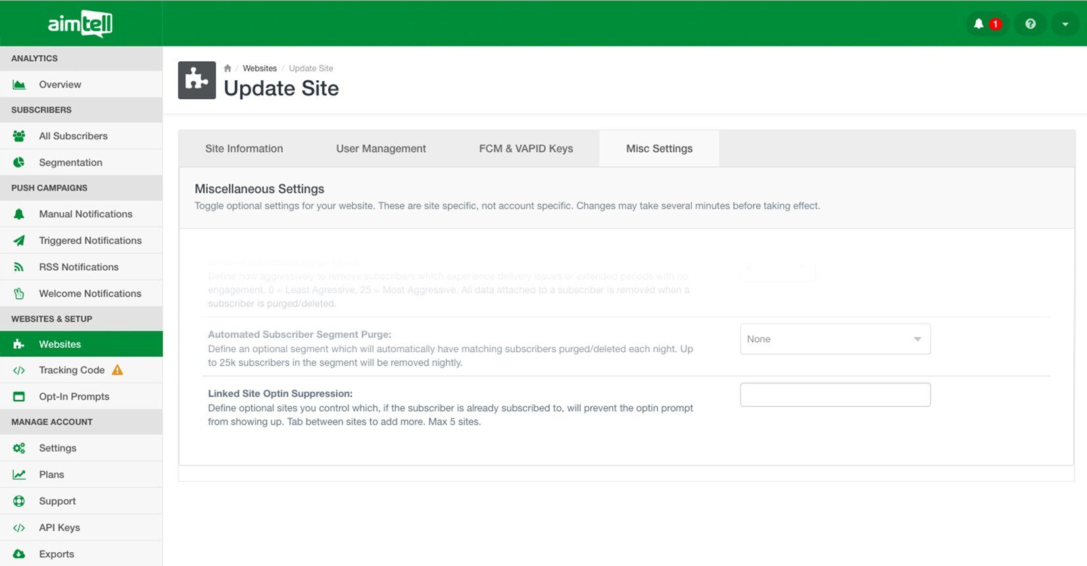
Task: Click the notification bell icon
Action: 978,24
